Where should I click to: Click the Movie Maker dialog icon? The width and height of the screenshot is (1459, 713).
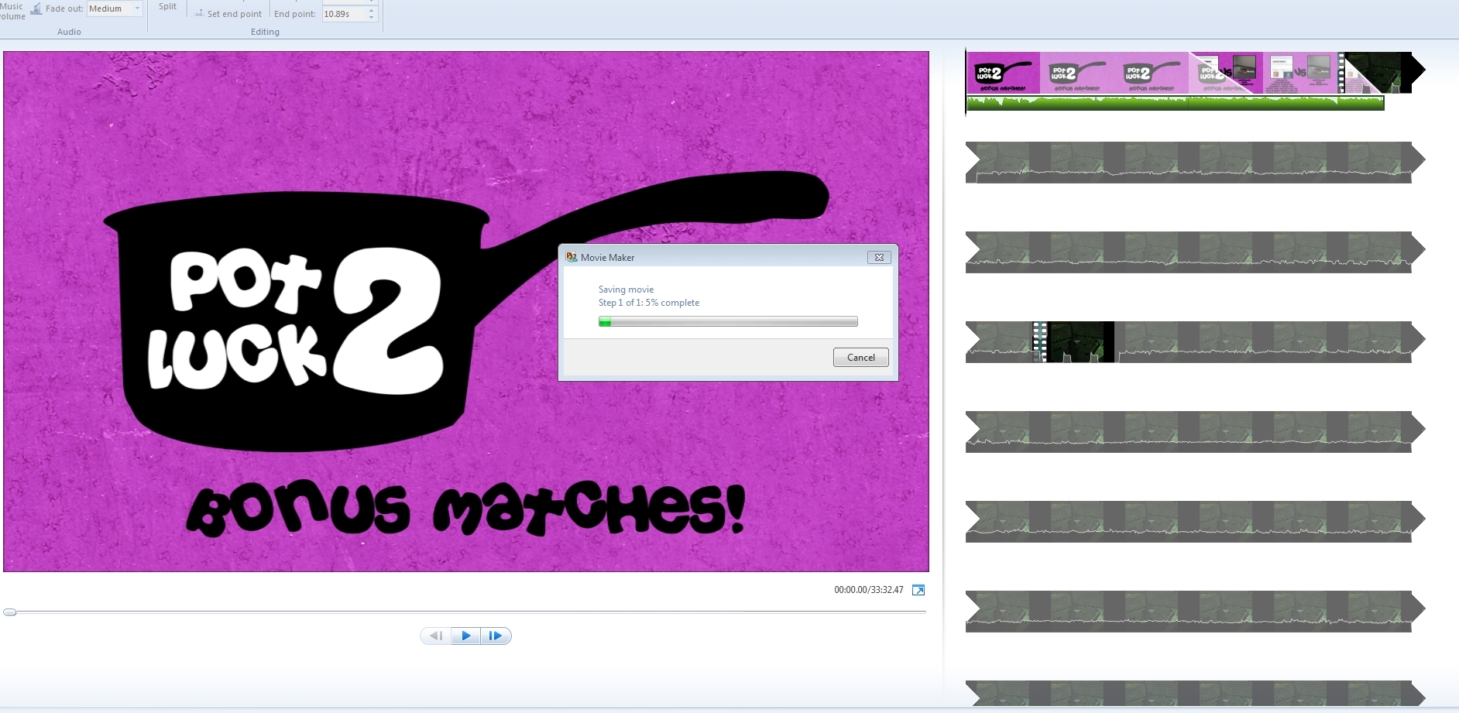pyautogui.click(x=572, y=257)
